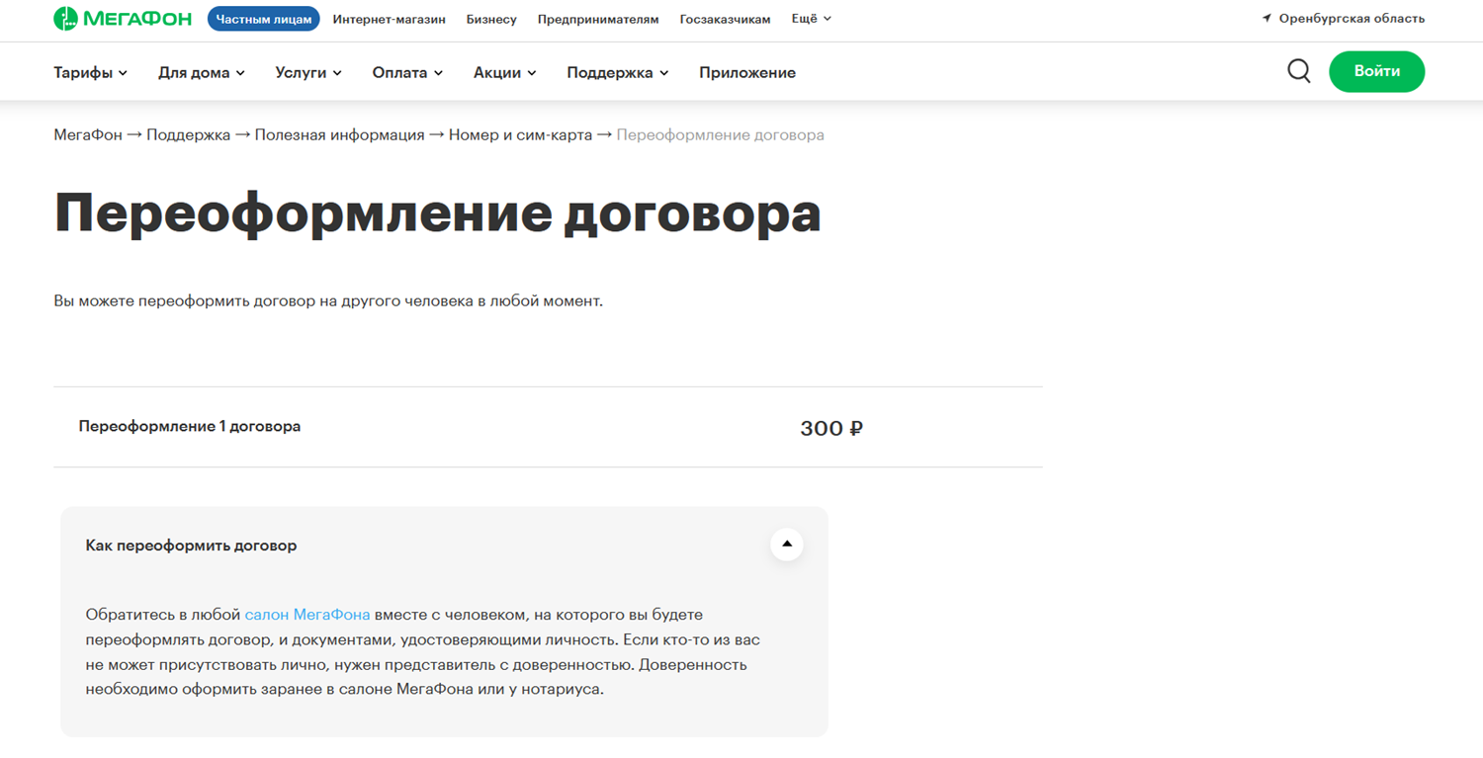Click the Переоформление договора page title
Viewport: 1483px width, 758px height.
[437, 214]
